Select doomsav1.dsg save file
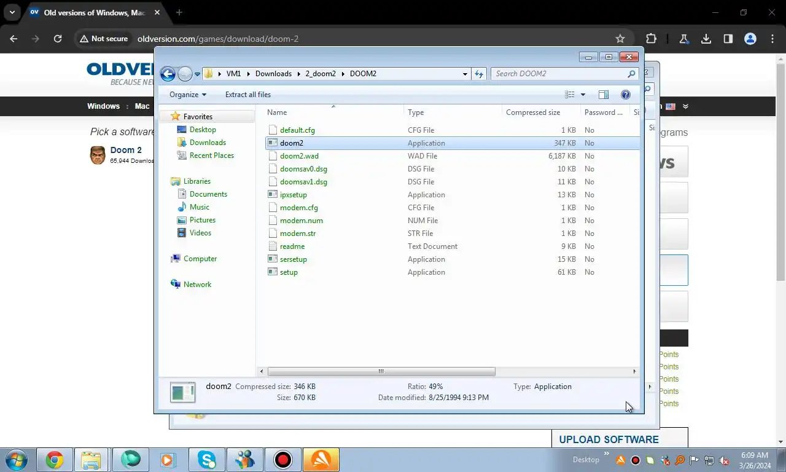Image resolution: width=786 pixels, height=472 pixels. [303, 182]
